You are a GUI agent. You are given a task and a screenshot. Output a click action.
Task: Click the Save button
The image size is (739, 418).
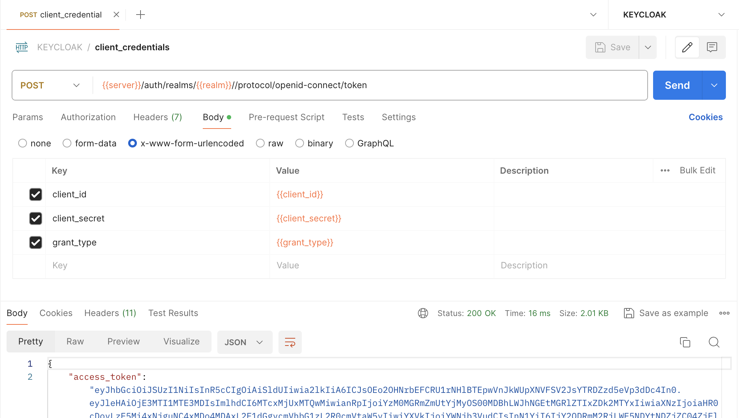coord(612,47)
